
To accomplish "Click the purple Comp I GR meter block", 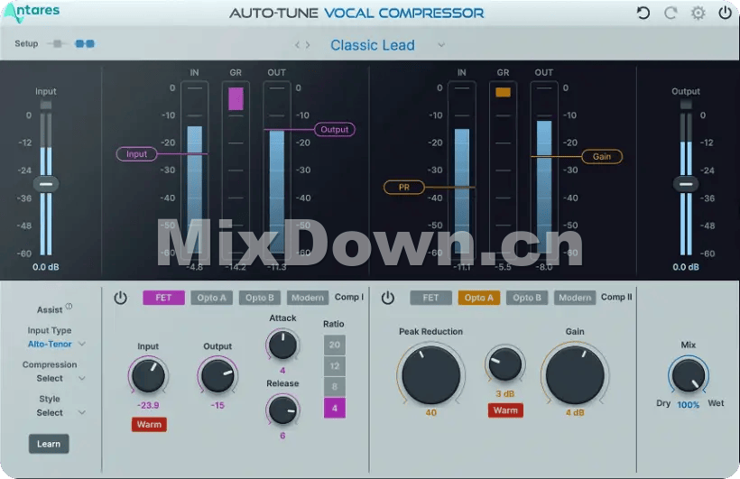I will [x=236, y=98].
